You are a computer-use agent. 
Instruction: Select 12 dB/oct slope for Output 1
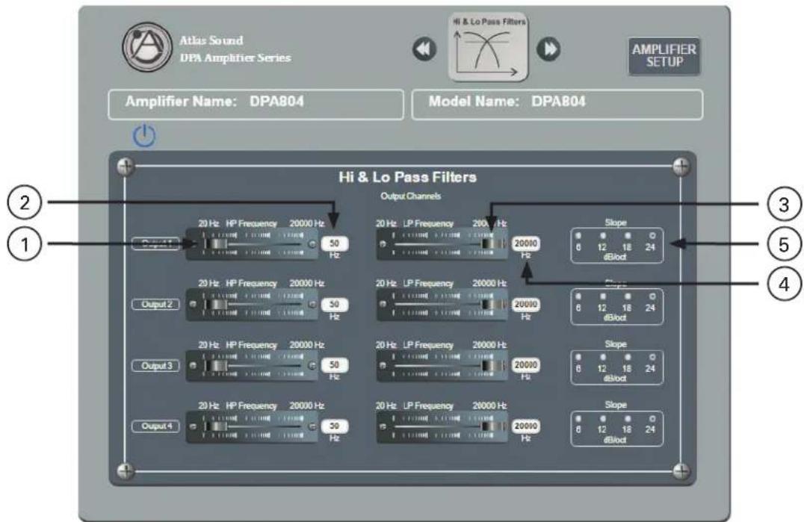tap(603, 236)
